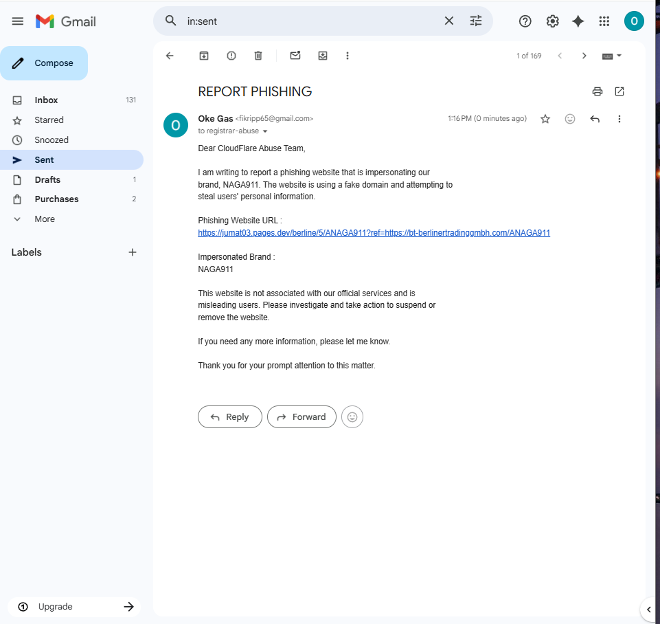Image resolution: width=660 pixels, height=624 pixels.
Task: Move email to inbox icon
Action: tap(322, 56)
